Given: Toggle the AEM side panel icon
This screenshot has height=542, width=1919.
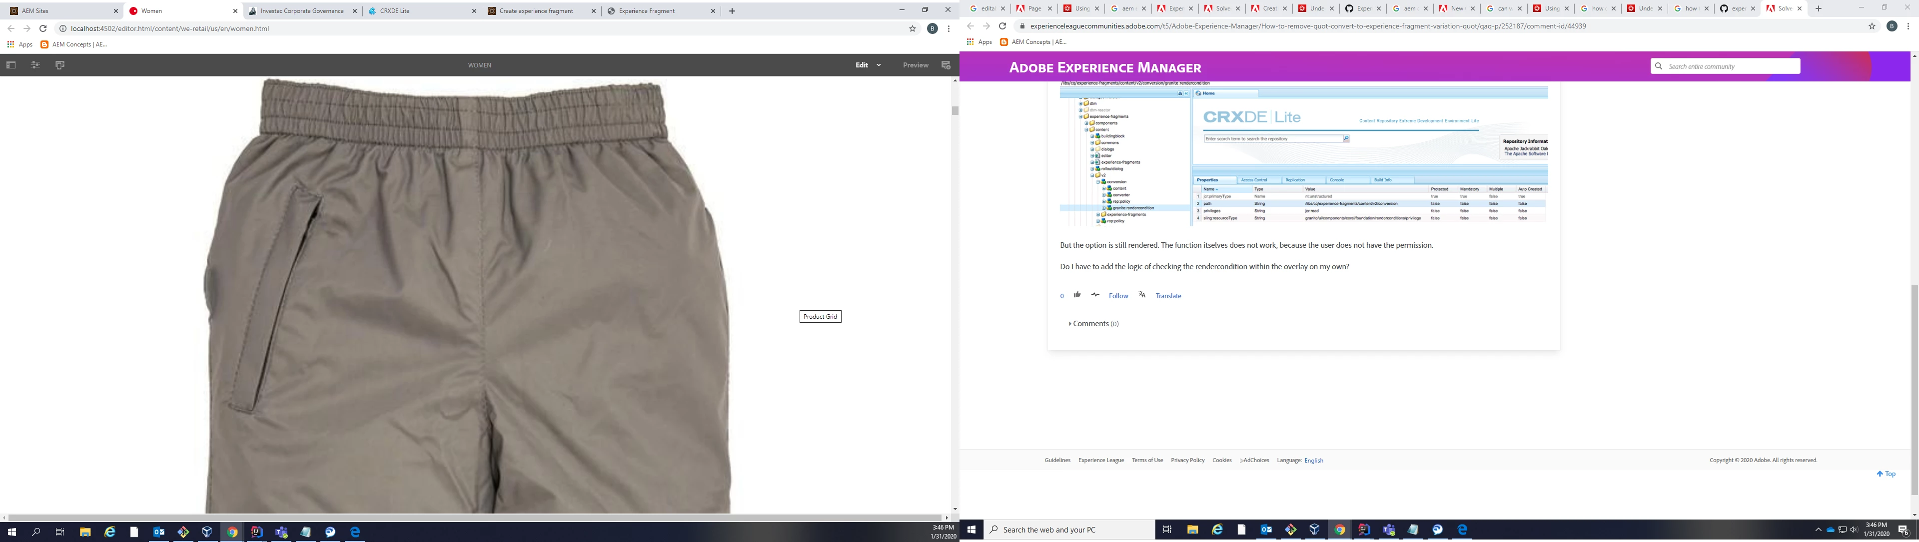Looking at the screenshot, I should click(10, 65).
